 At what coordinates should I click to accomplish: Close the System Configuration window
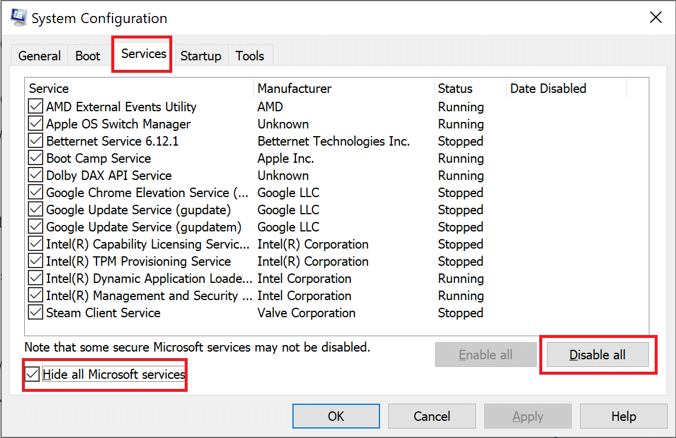click(x=655, y=18)
